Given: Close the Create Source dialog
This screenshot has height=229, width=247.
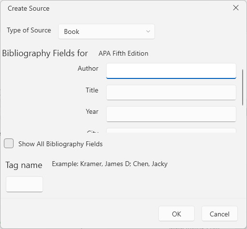Looking at the screenshot, I should coord(236,8).
